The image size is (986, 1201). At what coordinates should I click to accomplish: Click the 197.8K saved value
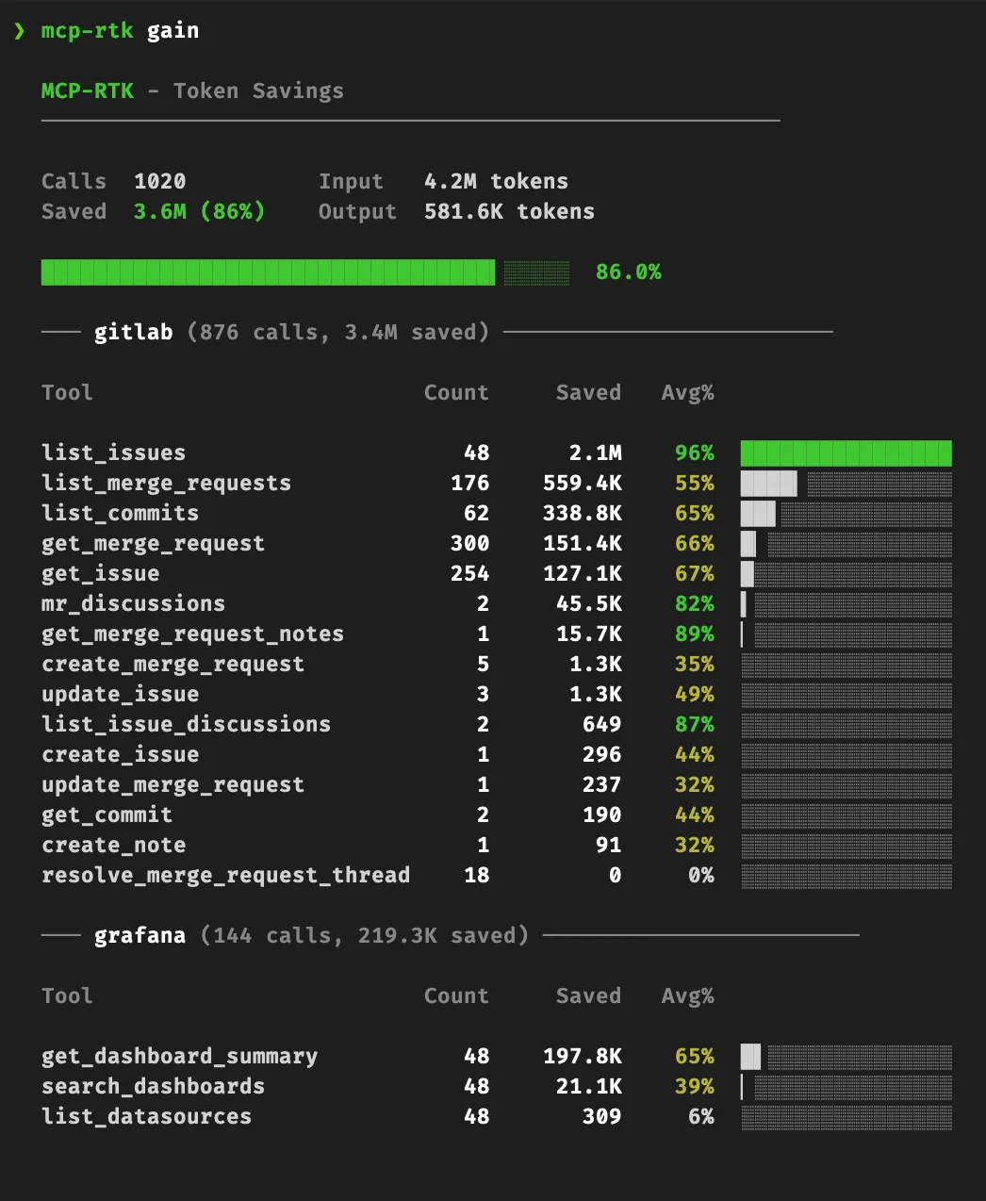tap(583, 1056)
